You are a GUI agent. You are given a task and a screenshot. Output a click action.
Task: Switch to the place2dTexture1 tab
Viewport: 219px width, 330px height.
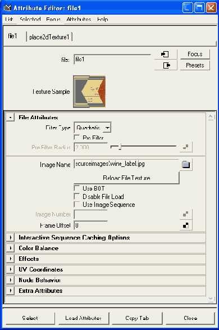[x=49, y=37]
